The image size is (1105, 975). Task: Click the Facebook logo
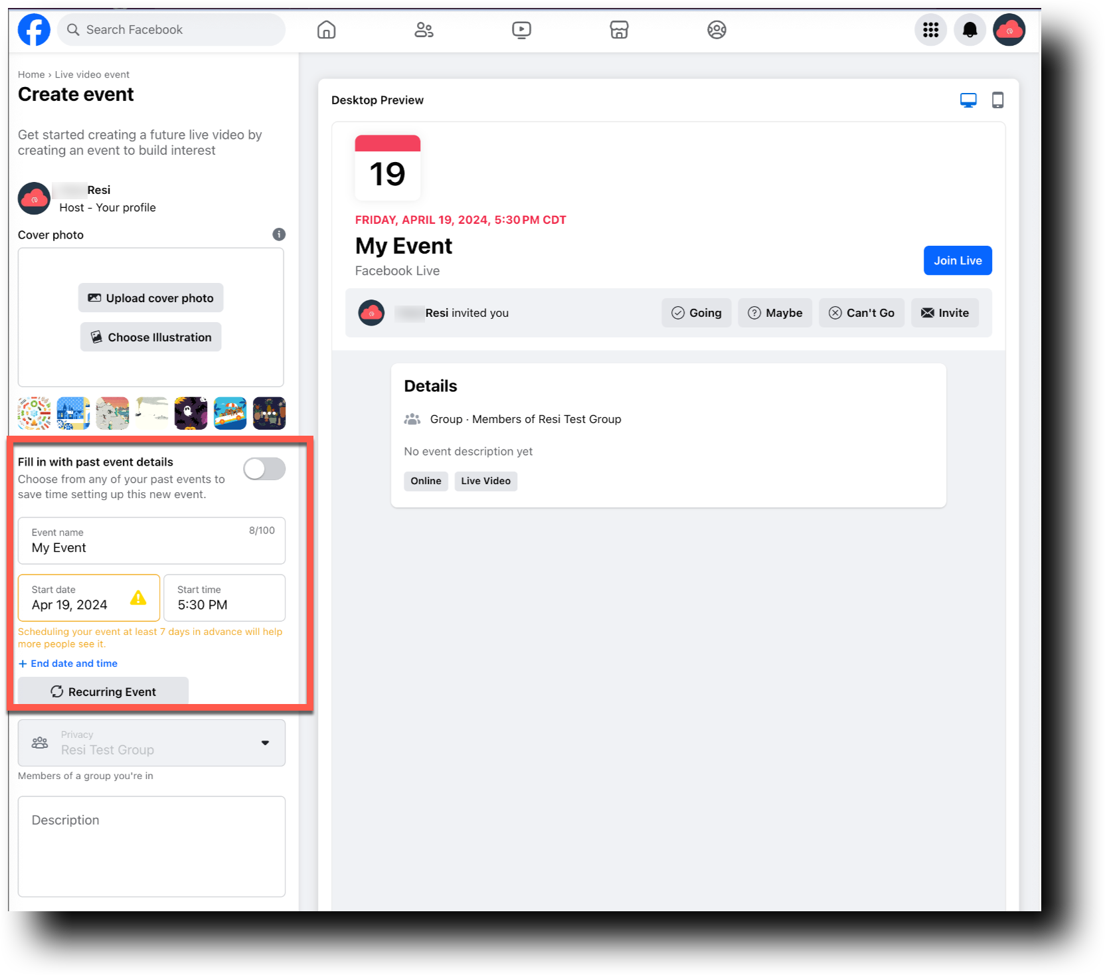click(x=34, y=29)
